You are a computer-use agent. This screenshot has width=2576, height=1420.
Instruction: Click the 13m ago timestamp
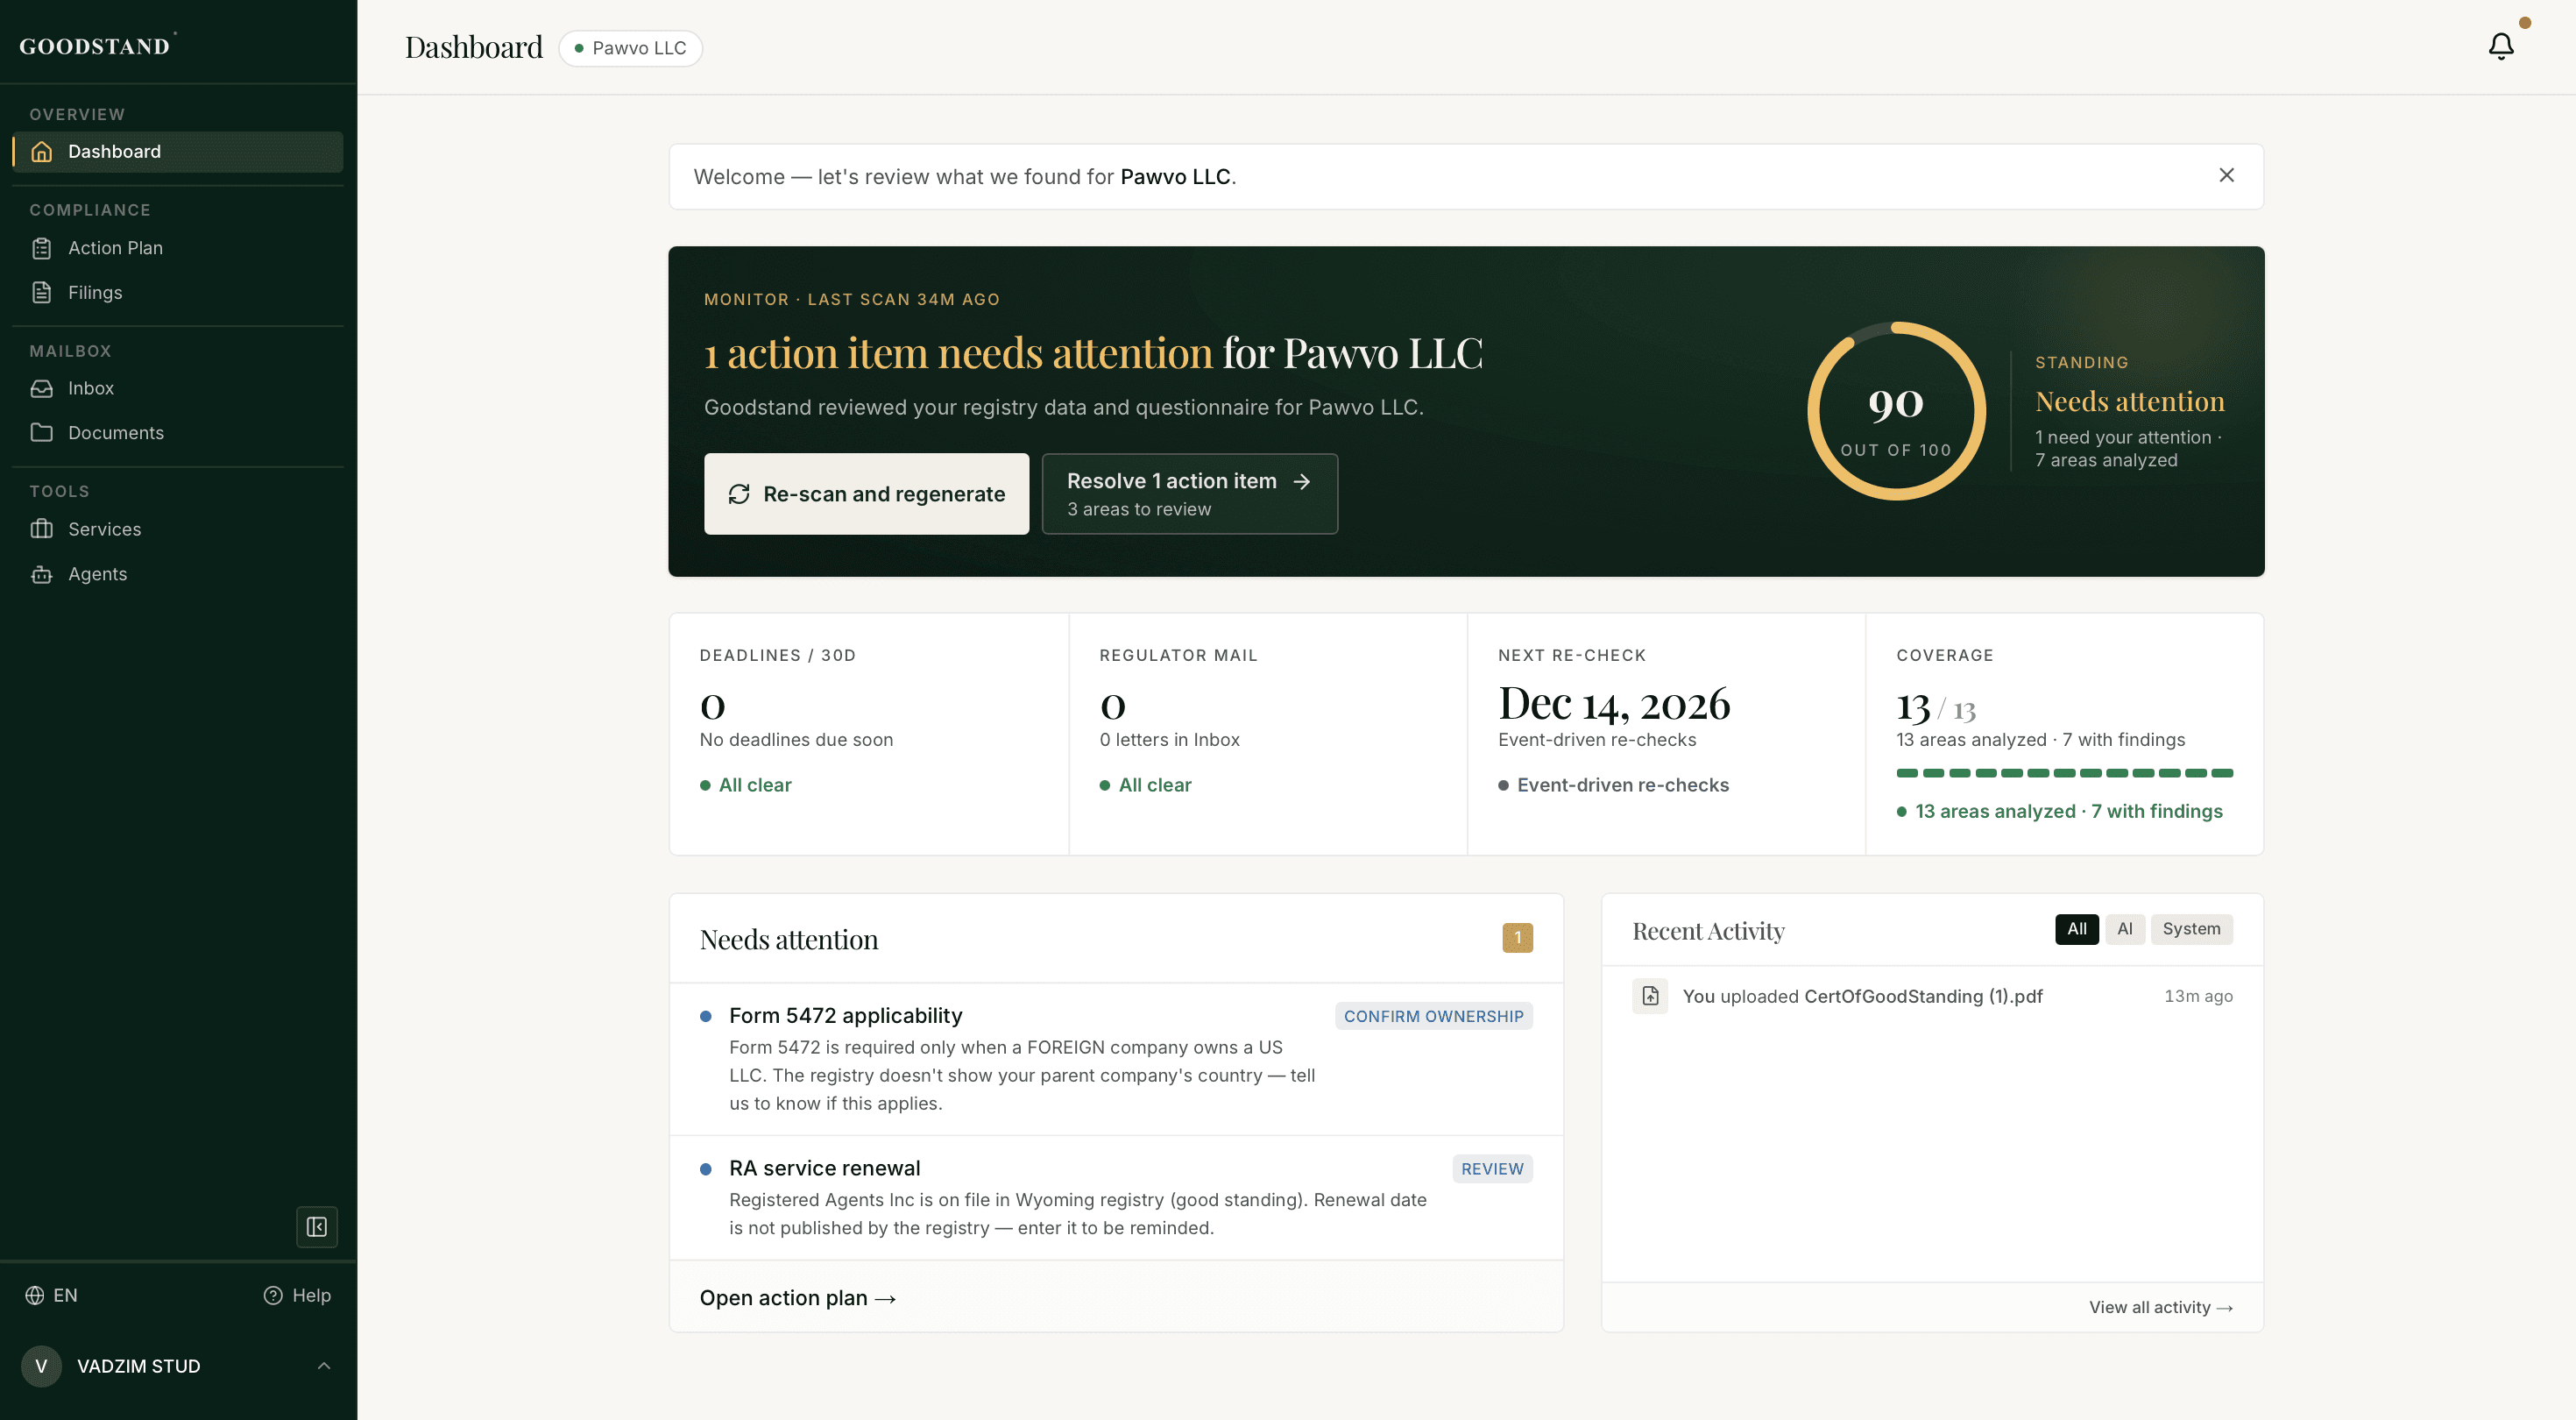coord(2198,997)
